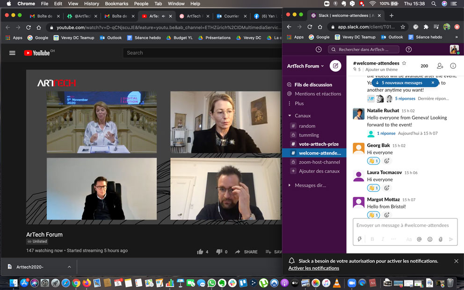
Task: Open Chrome extensions puzzle icon
Action: [x=426, y=27]
